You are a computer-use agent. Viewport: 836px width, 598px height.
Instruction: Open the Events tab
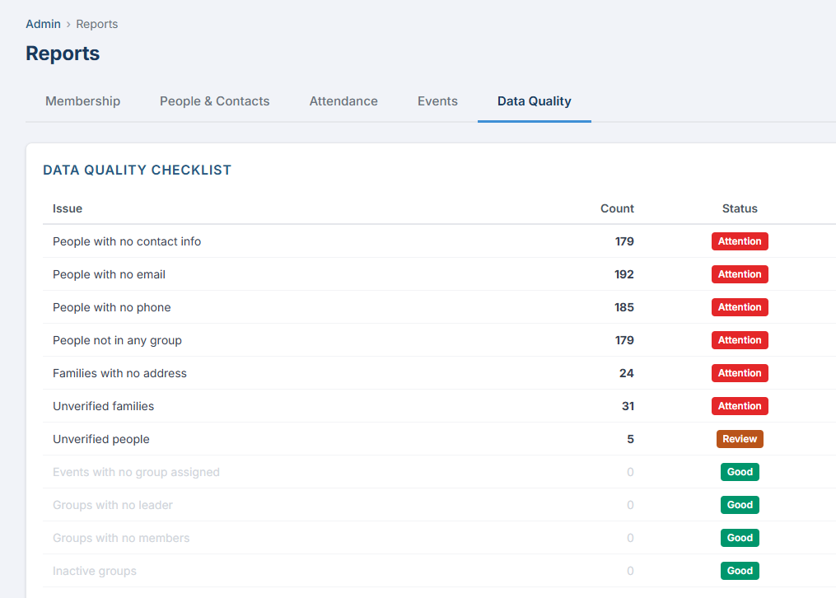(x=437, y=100)
